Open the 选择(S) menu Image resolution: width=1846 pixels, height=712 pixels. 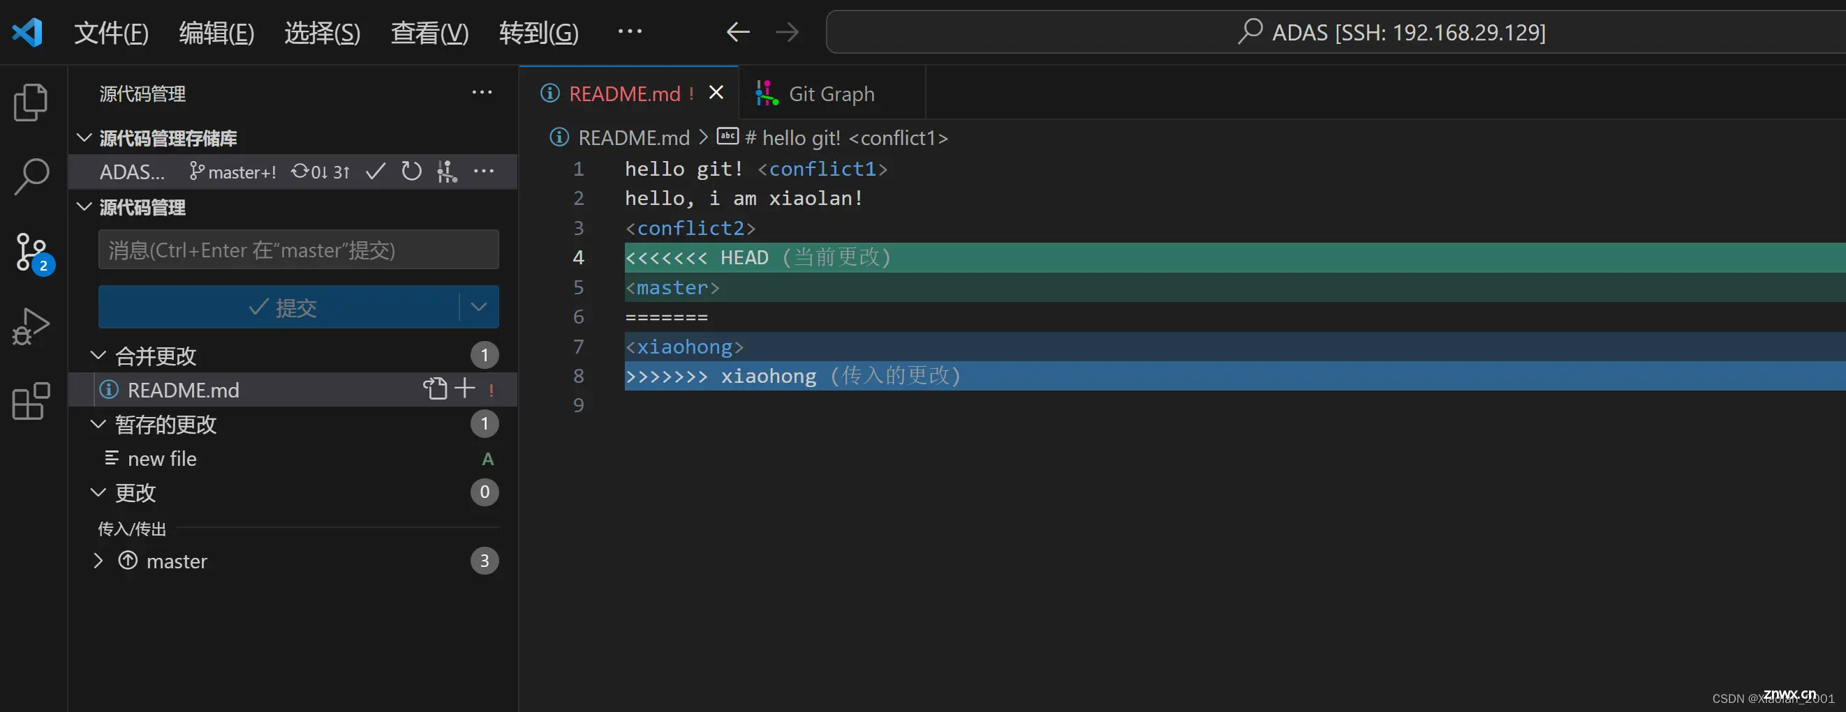point(323,32)
